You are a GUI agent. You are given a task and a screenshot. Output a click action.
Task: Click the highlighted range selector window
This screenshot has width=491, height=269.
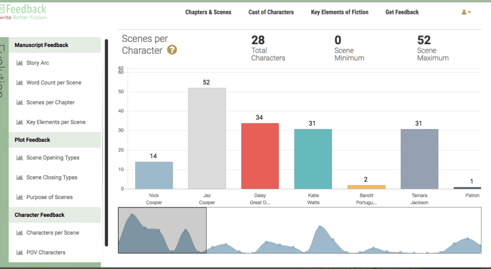[x=162, y=230]
